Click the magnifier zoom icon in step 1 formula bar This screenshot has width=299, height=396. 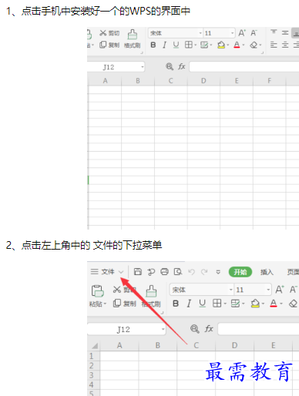point(170,67)
